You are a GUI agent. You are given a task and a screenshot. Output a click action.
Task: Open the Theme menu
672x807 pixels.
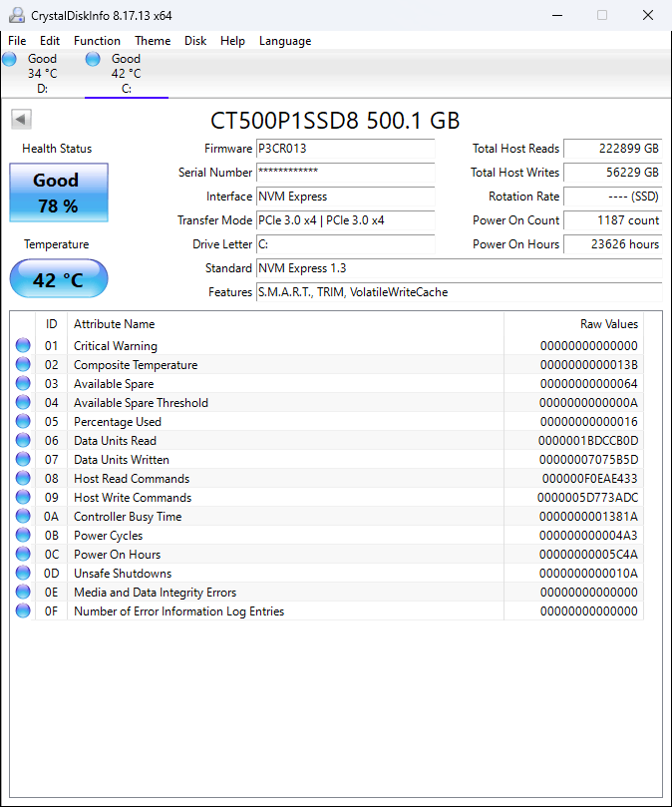point(153,41)
